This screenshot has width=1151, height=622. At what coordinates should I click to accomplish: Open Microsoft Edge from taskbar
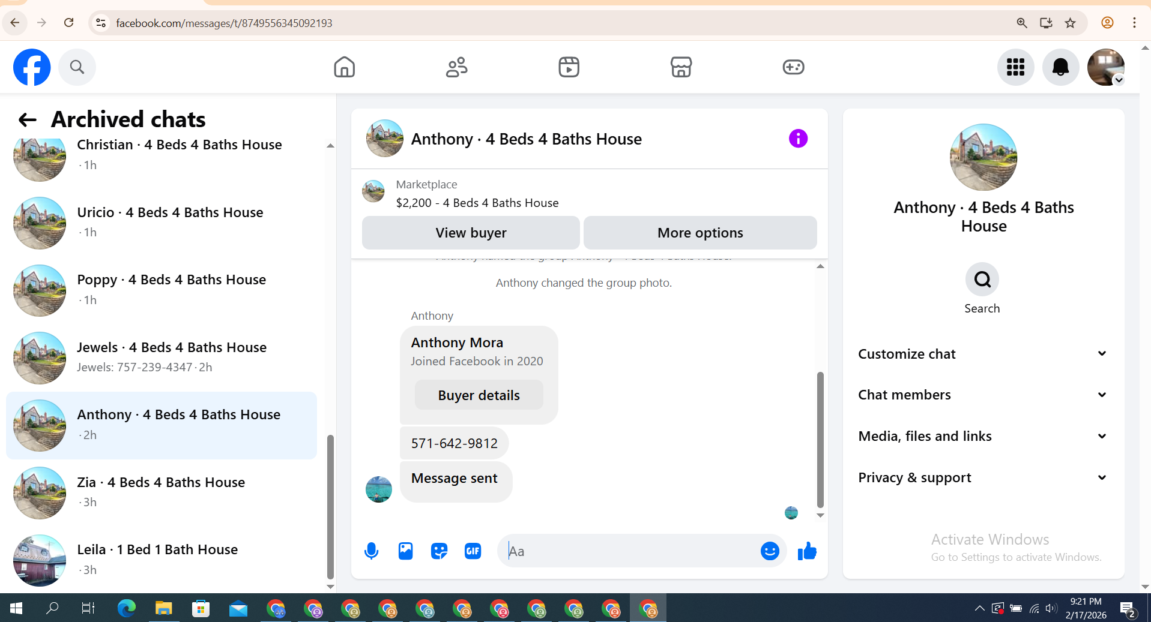click(x=126, y=608)
